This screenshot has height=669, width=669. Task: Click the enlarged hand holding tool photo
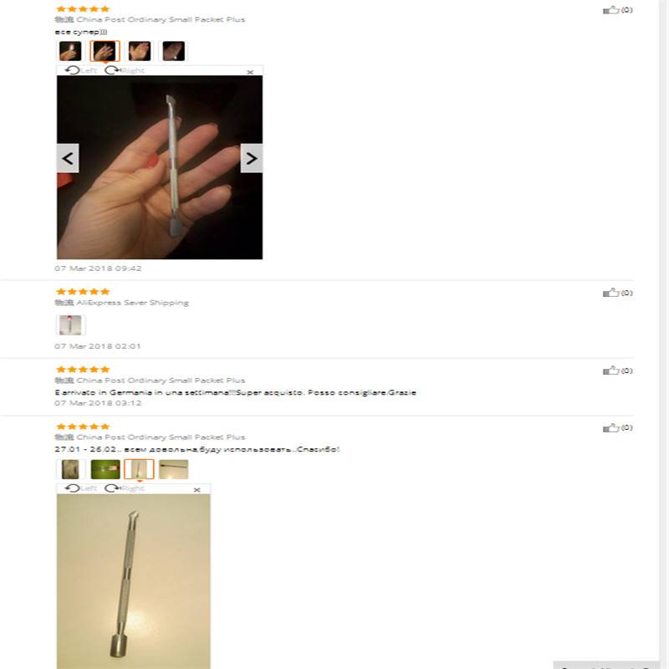pos(160,167)
